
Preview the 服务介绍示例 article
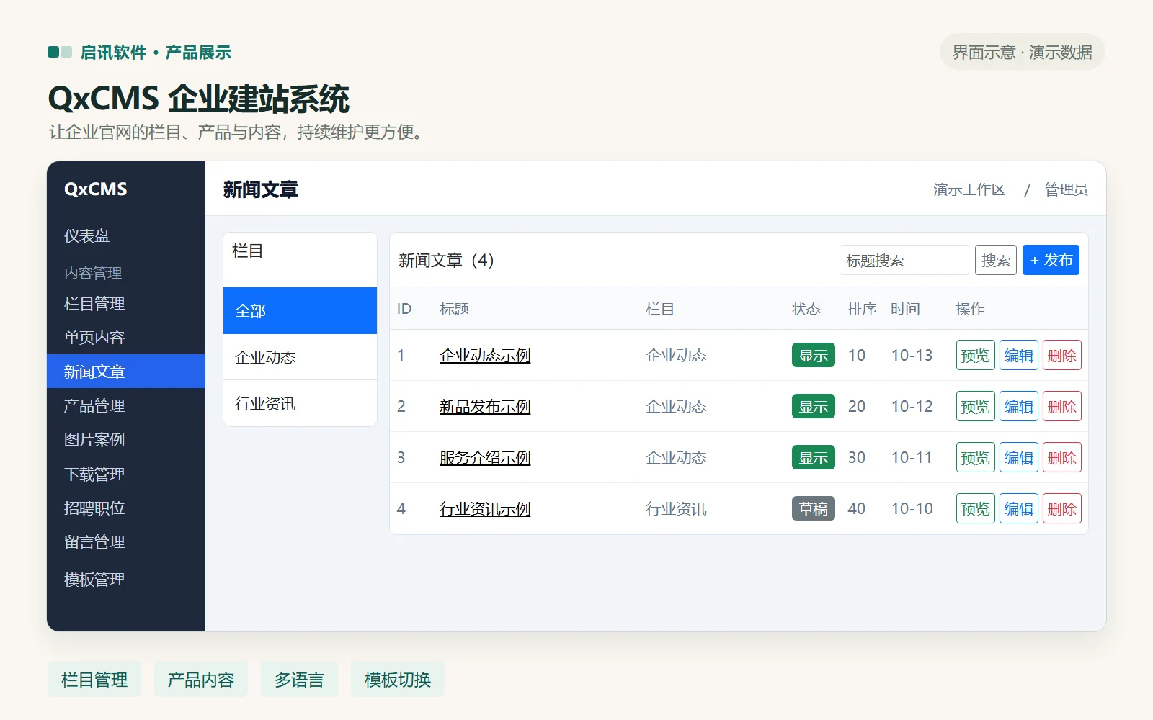pyautogui.click(x=976, y=457)
